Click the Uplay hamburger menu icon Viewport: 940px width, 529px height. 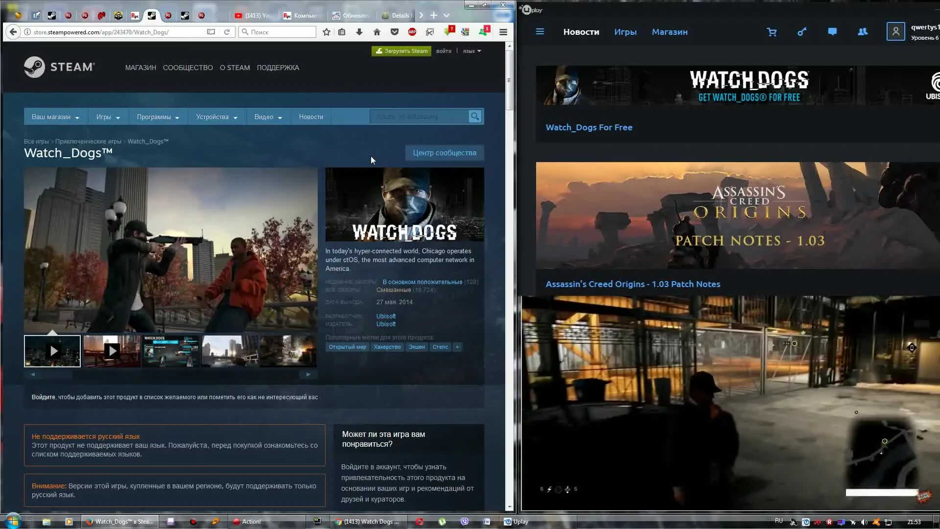coord(540,32)
